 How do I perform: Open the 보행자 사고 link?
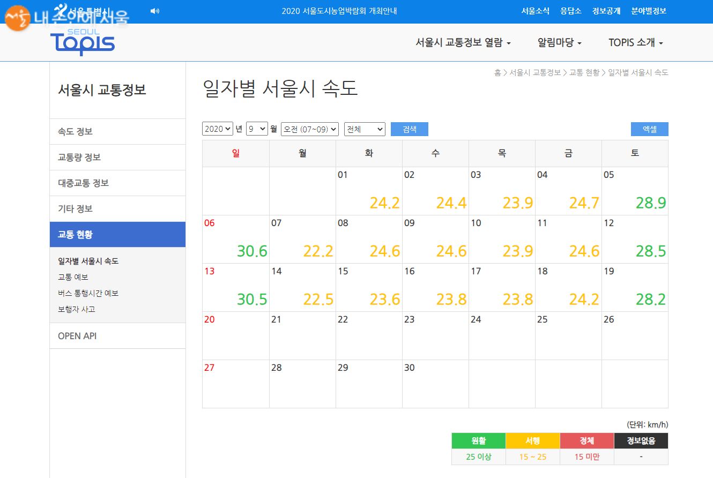click(x=77, y=309)
